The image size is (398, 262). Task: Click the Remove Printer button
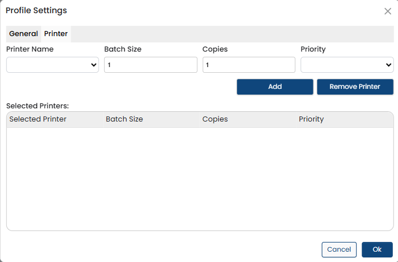click(355, 87)
